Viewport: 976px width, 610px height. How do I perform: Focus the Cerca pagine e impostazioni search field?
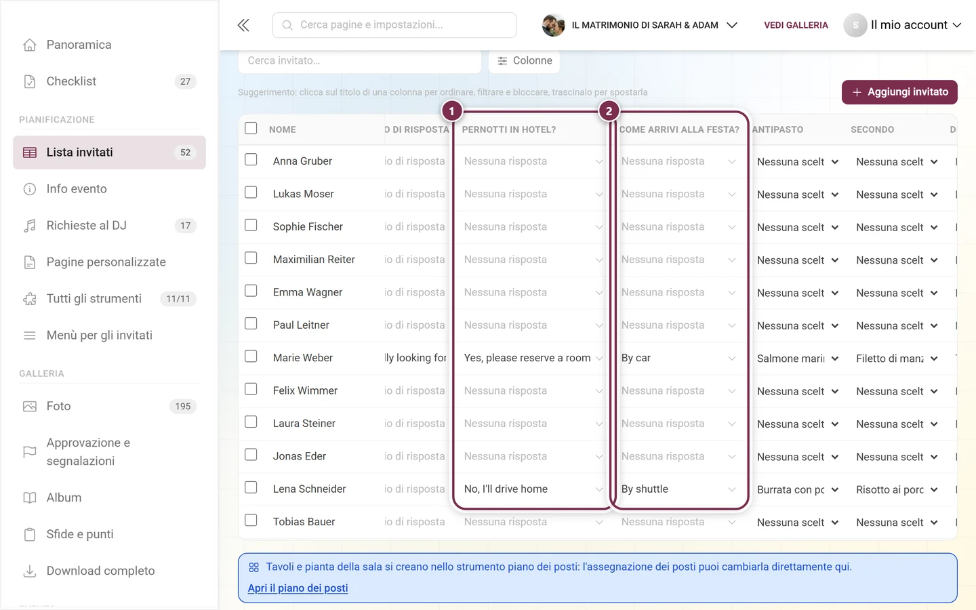coord(394,25)
